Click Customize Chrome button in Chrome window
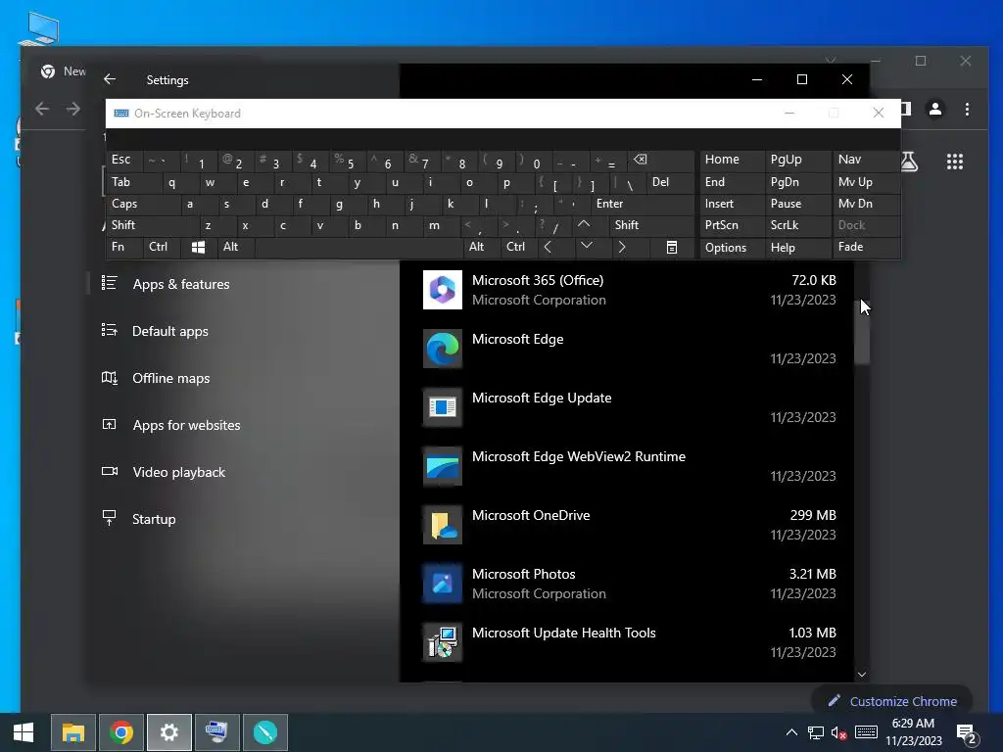Viewport: 1003px width, 752px height. (x=892, y=701)
